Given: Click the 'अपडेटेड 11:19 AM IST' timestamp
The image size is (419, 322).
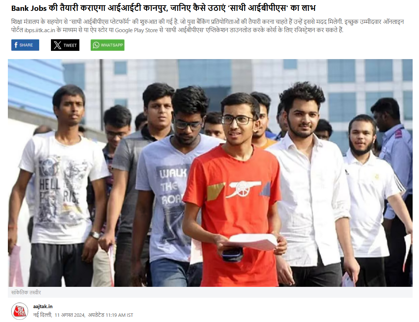Looking at the screenshot, I should pos(110,315).
